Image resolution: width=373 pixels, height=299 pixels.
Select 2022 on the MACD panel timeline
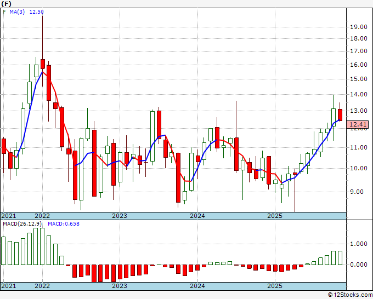(x=42, y=286)
